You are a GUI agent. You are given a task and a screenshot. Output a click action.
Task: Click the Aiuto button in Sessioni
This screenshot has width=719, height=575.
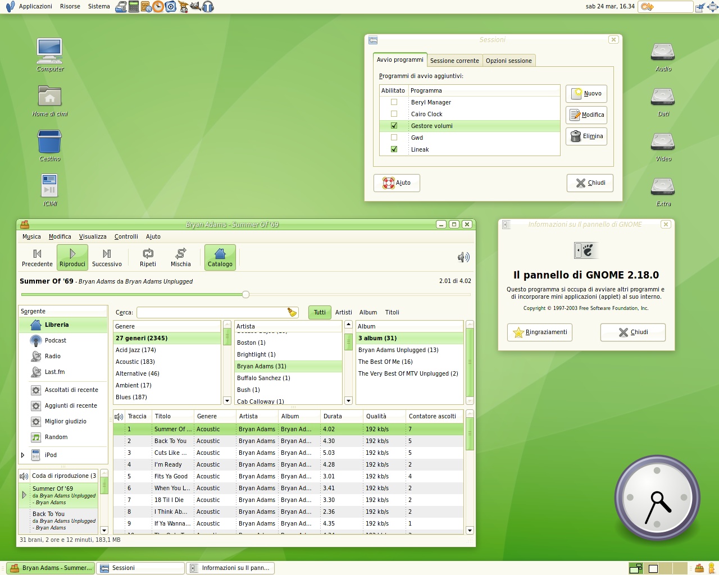click(x=397, y=183)
